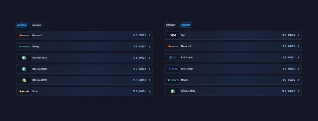Open Einzahlung tab above the Visa list
Viewport: 318px width, 121px height.
[x=170, y=25]
